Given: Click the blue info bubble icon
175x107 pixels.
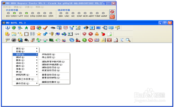Looking at the screenshot, I should (8, 28).
